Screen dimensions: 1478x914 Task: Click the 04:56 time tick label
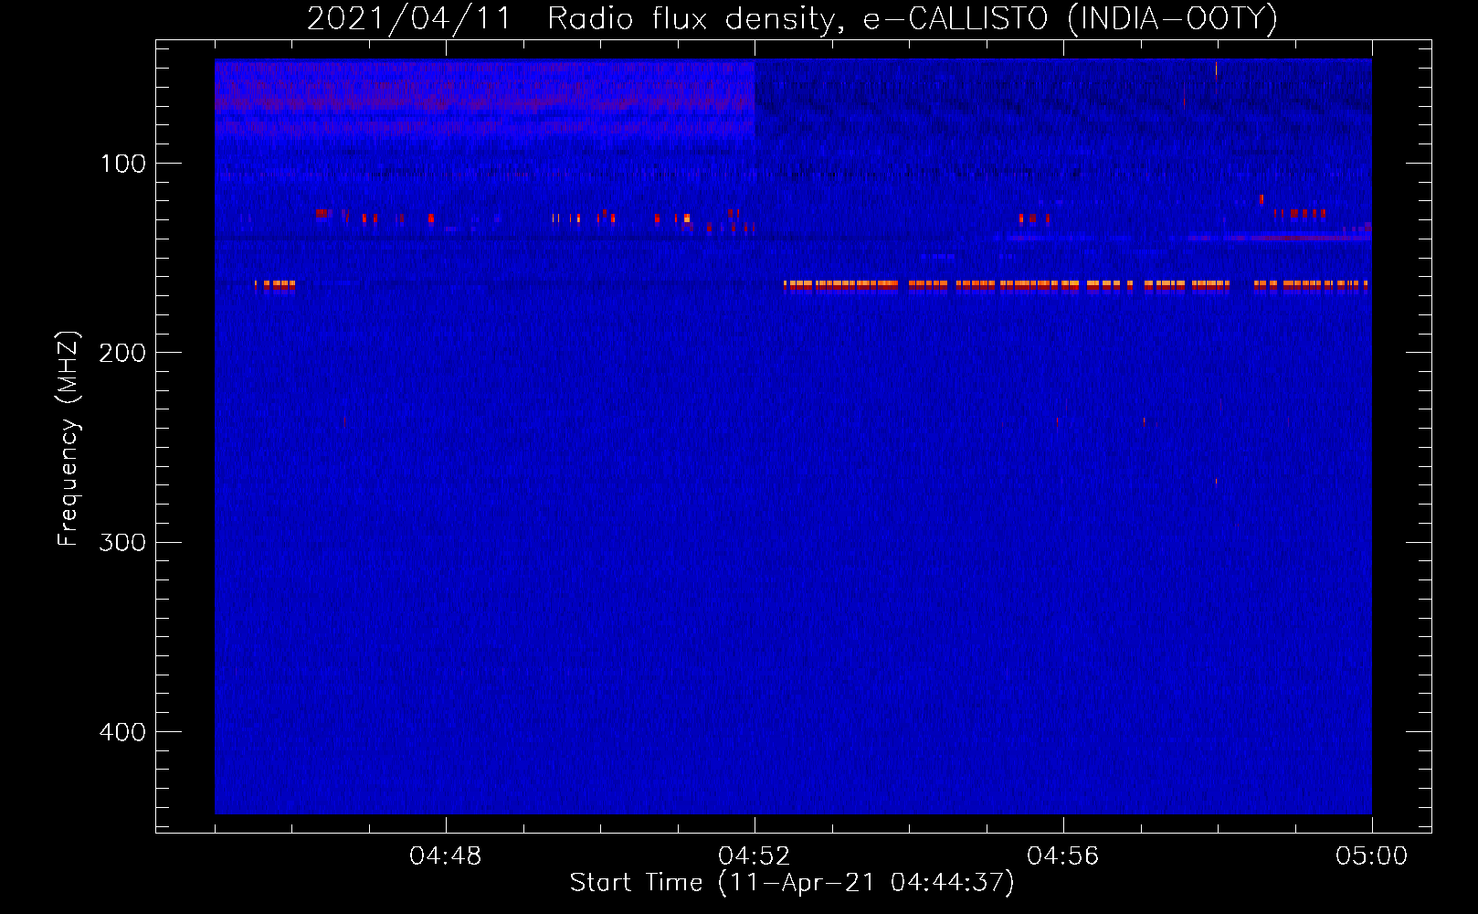[1063, 856]
